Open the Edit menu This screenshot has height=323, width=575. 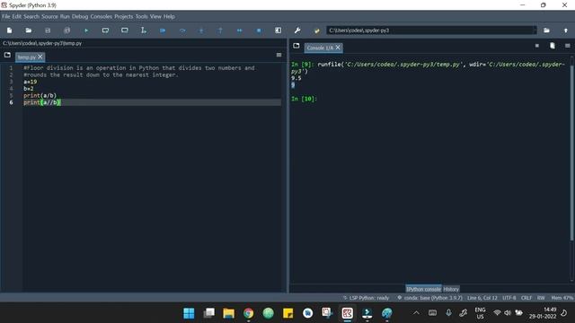pos(16,16)
